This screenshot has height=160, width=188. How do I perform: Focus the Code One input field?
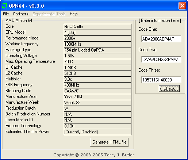click(x=161, y=39)
